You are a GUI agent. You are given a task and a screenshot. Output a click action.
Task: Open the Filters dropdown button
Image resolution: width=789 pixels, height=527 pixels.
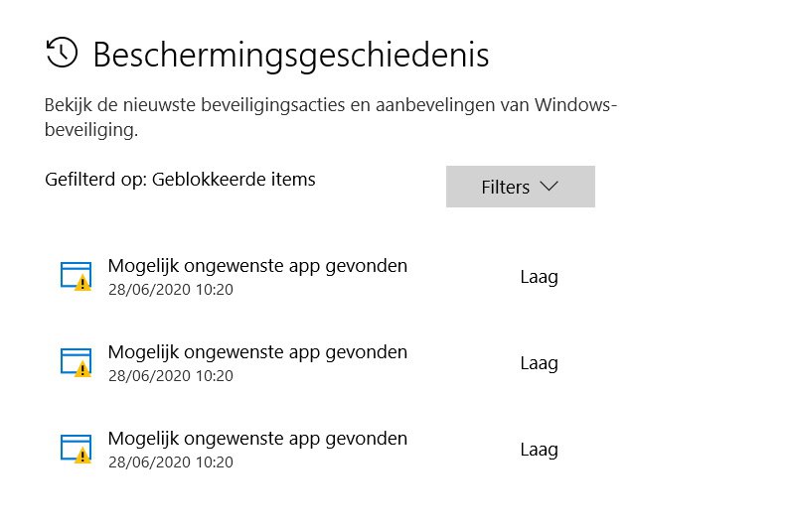(521, 187)
